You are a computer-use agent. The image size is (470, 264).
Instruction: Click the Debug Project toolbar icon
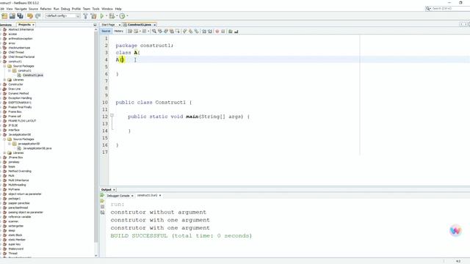[112, 16]
